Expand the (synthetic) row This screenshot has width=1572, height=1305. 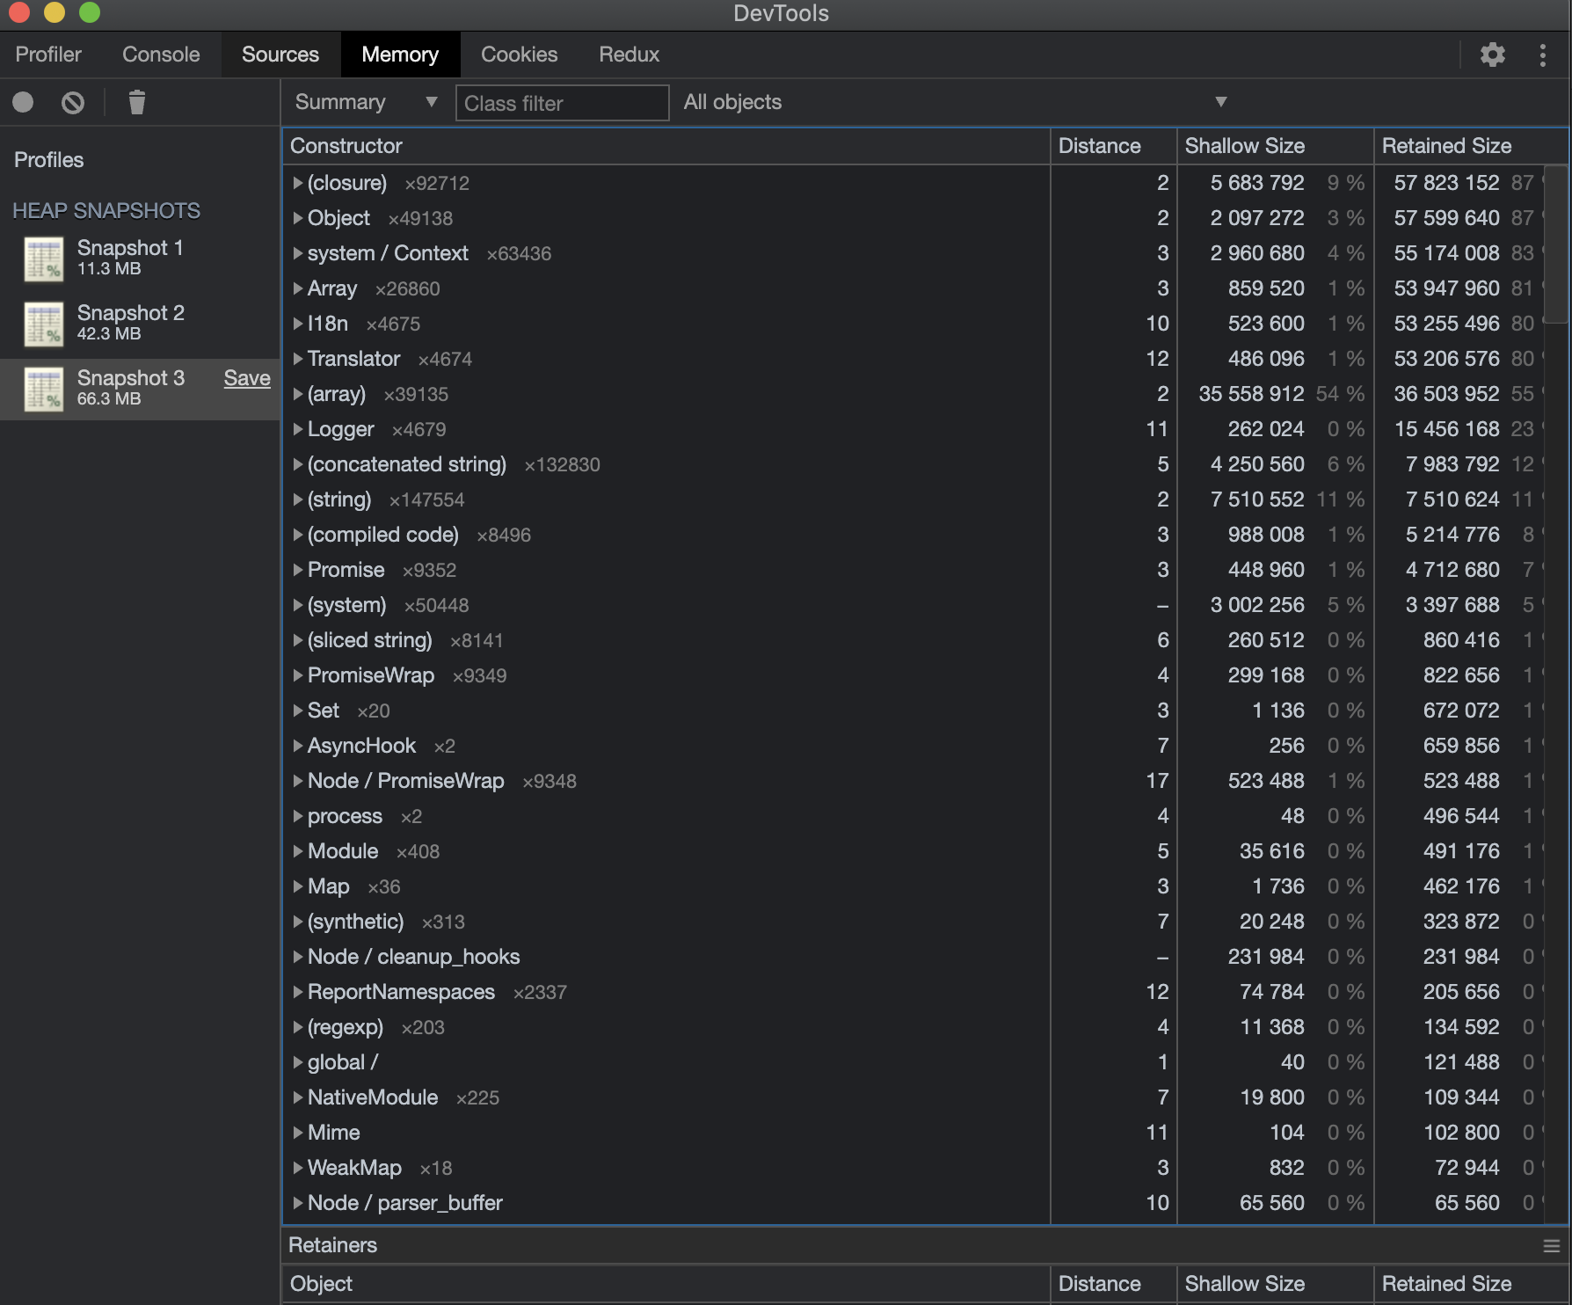pos(298,922)
